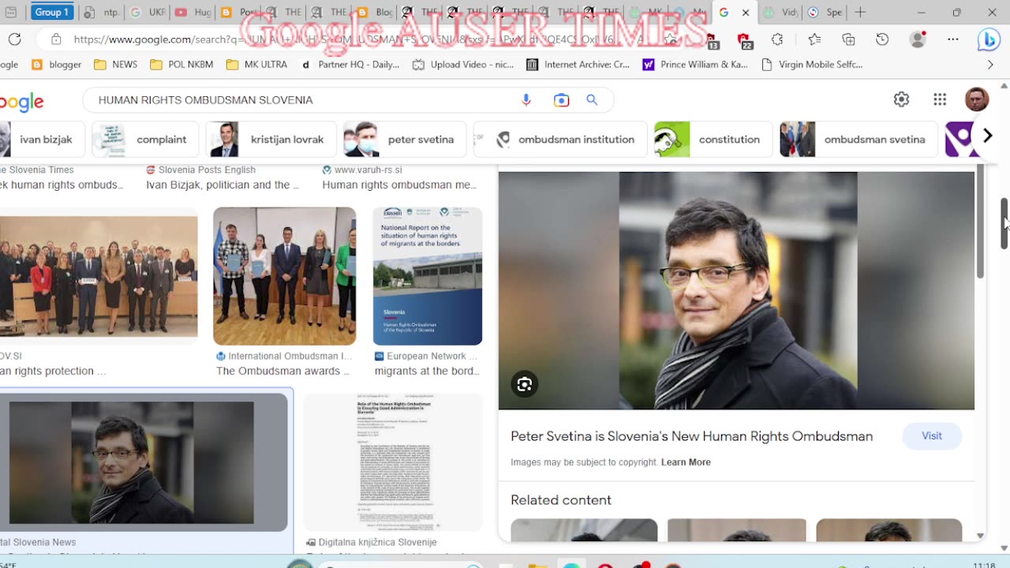The image size is (1010, 568).
Task: Open the Bing Copilot sidebar icon
Action: click(x=989, y=39)
